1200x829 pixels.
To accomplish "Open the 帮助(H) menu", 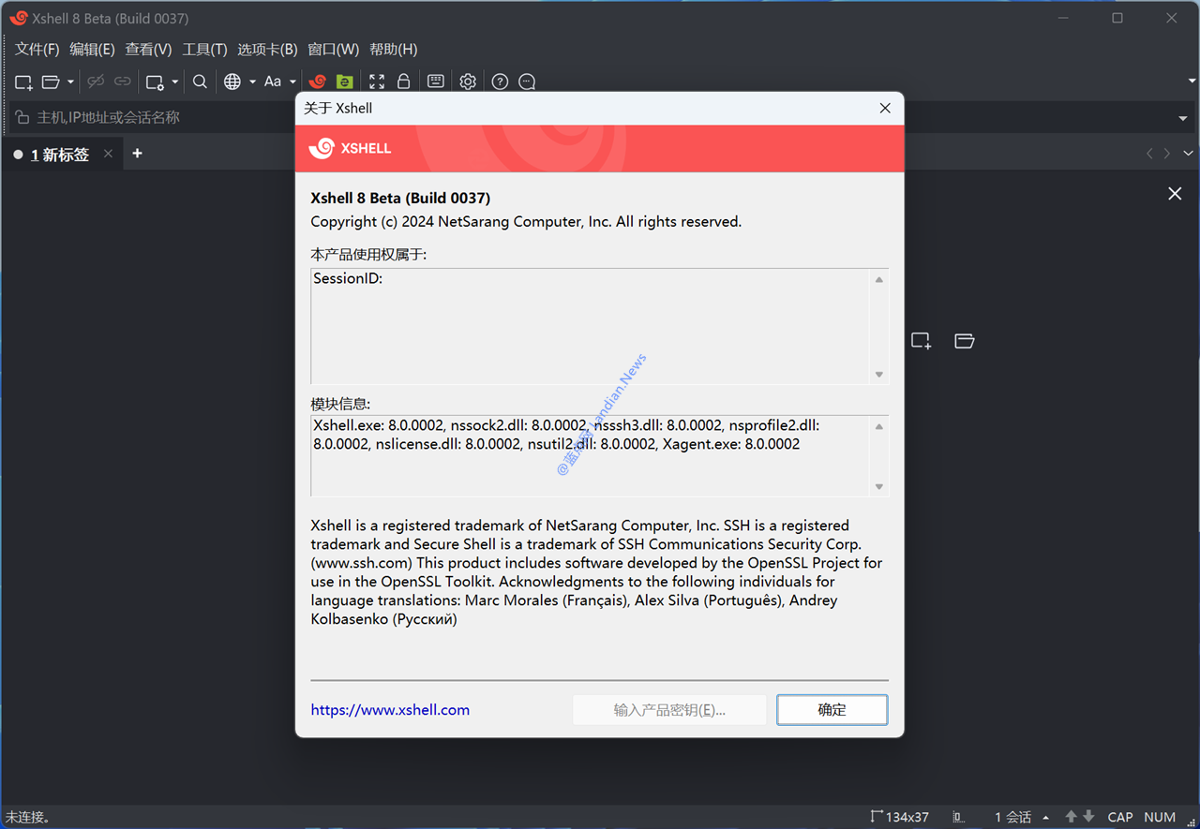I will (394, 50).
